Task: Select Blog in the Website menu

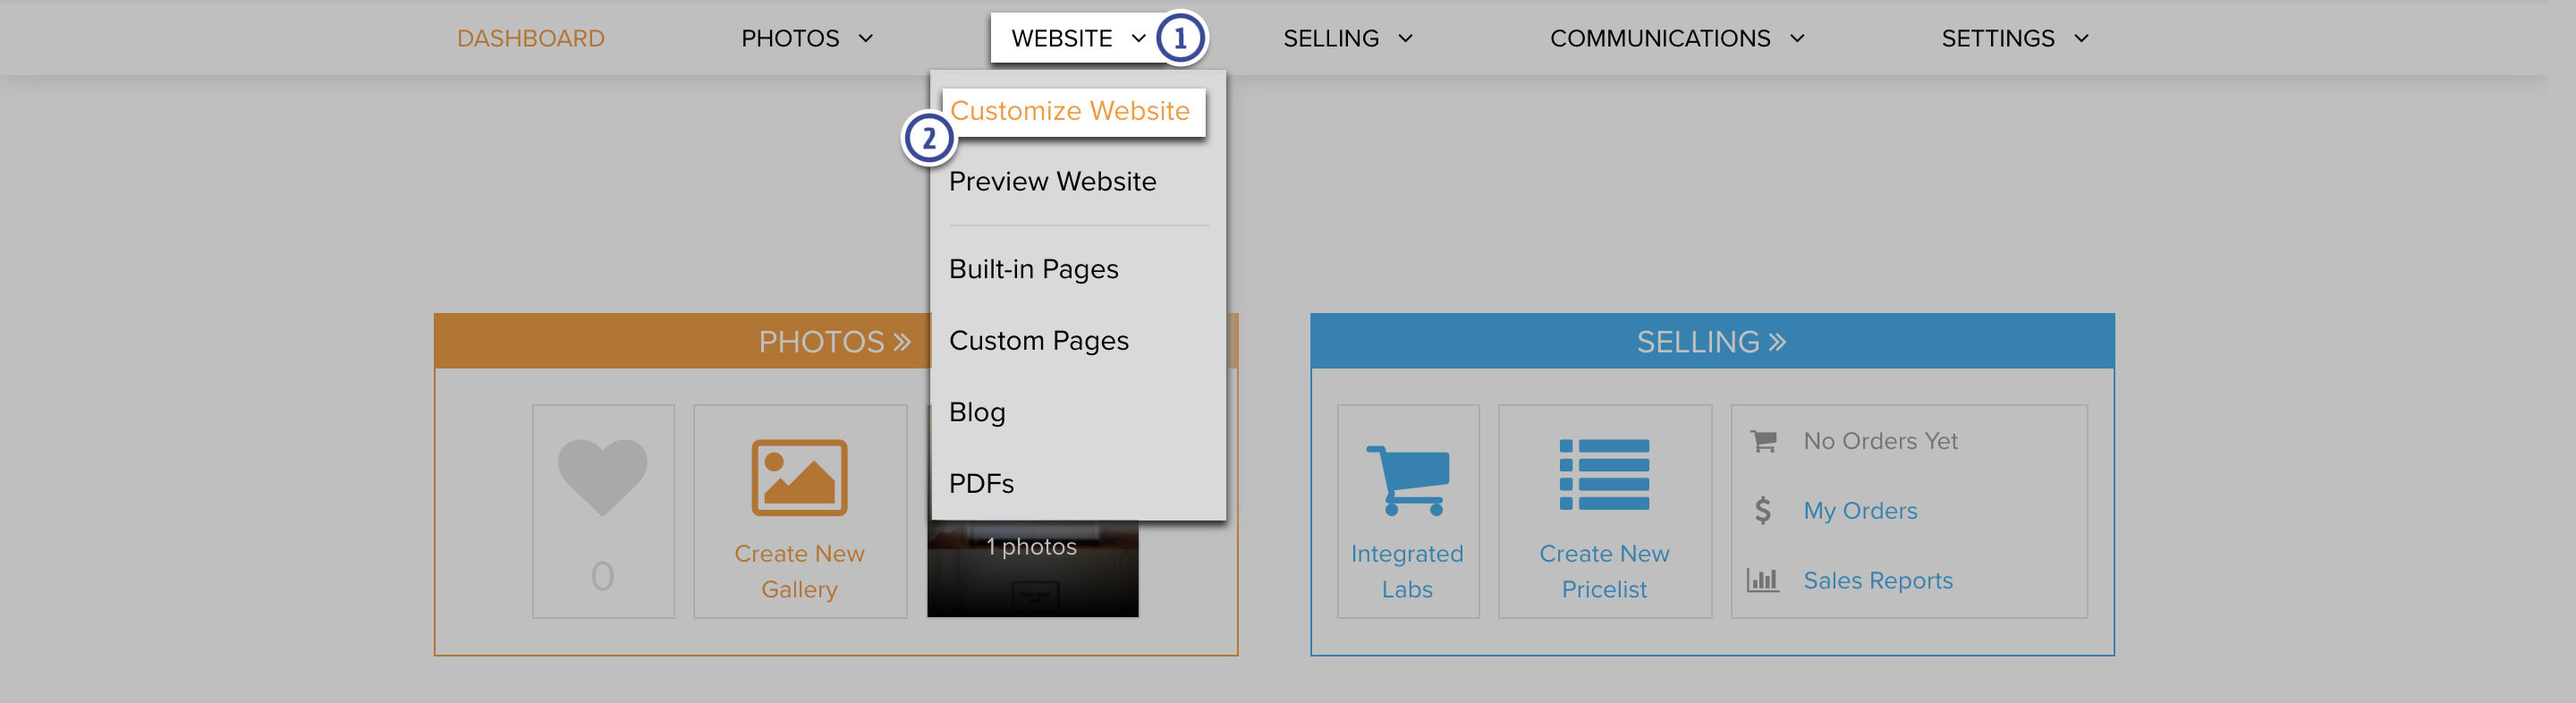Action: [x=977, y=412]
